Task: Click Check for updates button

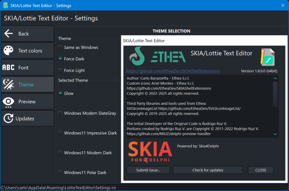Action: (208, 170)
